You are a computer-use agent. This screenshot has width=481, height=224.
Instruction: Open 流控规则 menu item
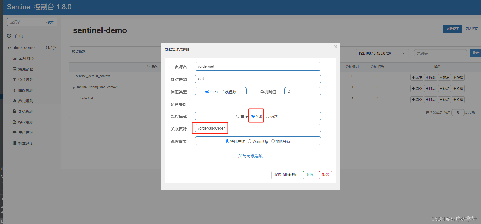click(x=26, y=80)
